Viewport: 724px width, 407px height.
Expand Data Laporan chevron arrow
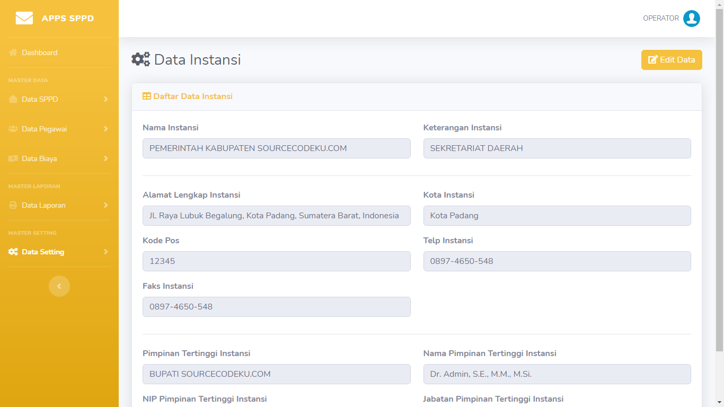(106, 205)
